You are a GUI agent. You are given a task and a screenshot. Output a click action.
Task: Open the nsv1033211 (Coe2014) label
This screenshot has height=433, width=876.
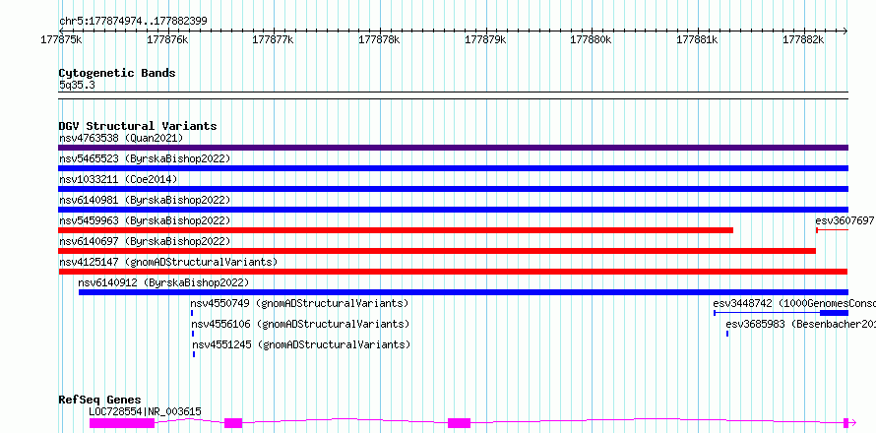pos(118,179)
